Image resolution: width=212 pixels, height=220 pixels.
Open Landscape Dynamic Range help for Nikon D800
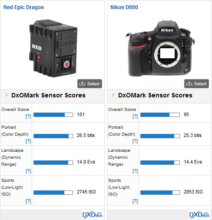pyautogui.click(x=135, y=171)
